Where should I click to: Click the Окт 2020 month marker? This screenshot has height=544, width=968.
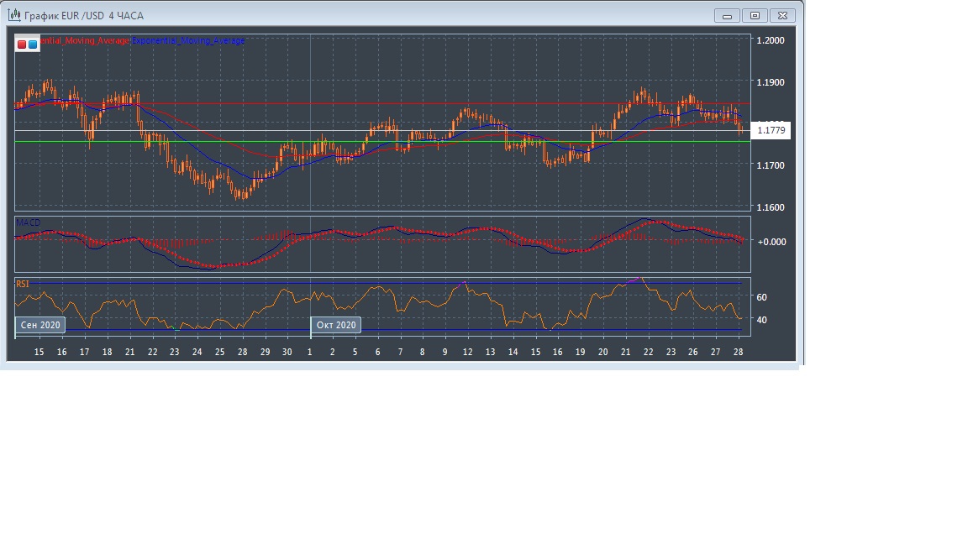coord(336,325)
